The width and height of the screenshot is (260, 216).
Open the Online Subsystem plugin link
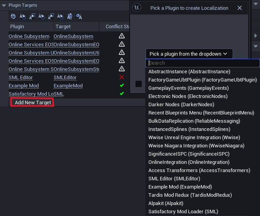pos(29,36)
